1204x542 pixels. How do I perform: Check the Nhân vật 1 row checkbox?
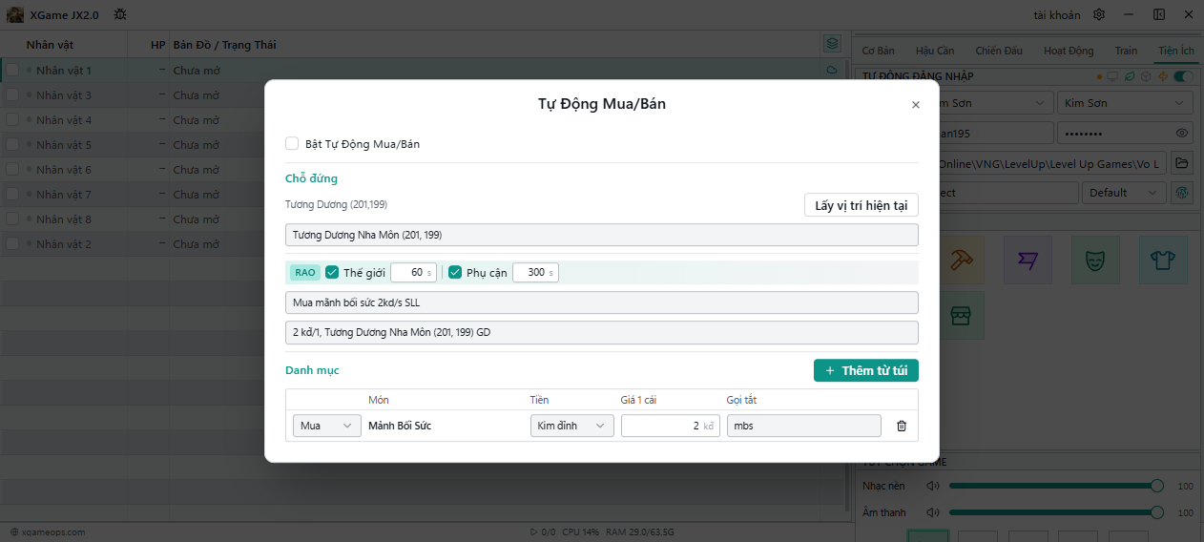(x=12, y=71)
